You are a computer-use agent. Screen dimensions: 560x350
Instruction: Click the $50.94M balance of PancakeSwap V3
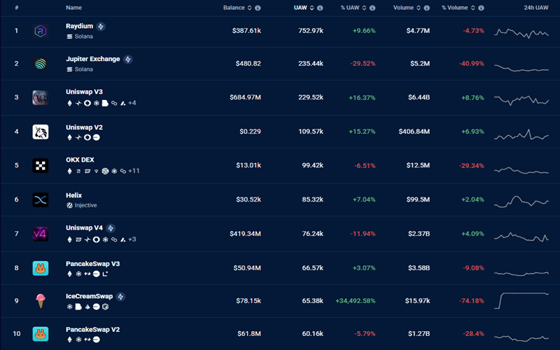pyautogui.click(x=247, y=268)
